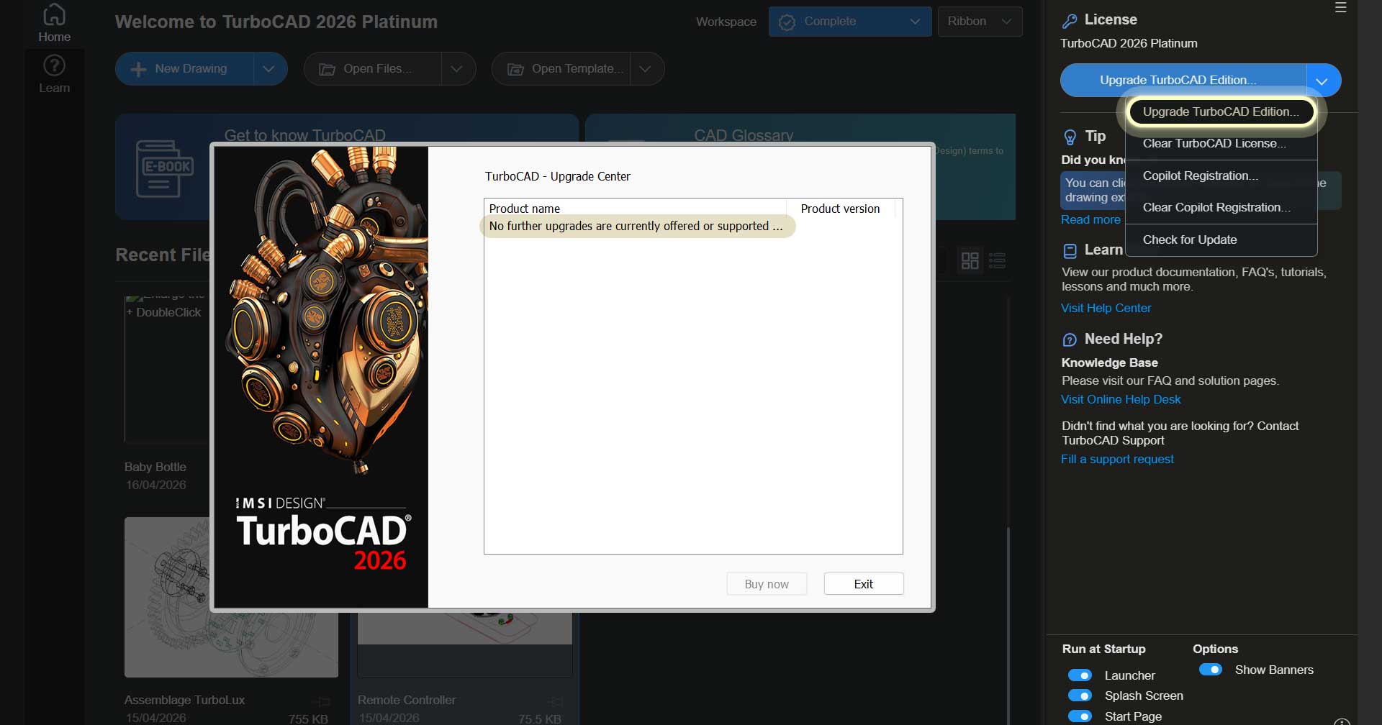The height and width of the screenshot is (725, 1382).
Task: Click the Need Help question icon
Action: pos(1070,339)
